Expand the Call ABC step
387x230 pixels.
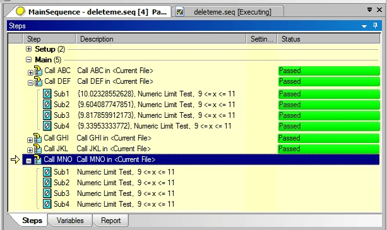[x=30, y=72]
